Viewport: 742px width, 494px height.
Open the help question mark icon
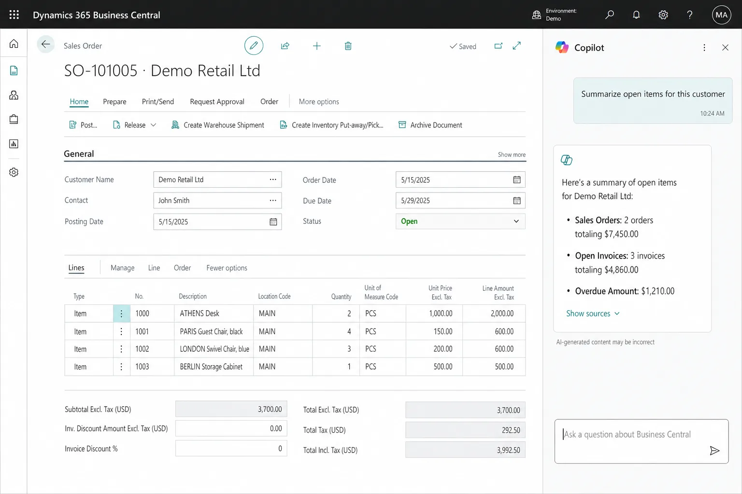tap(690, 14)
